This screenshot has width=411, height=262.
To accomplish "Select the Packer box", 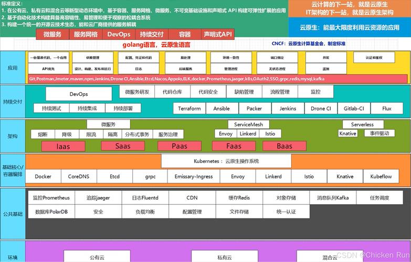I will [x=254, y=108].
